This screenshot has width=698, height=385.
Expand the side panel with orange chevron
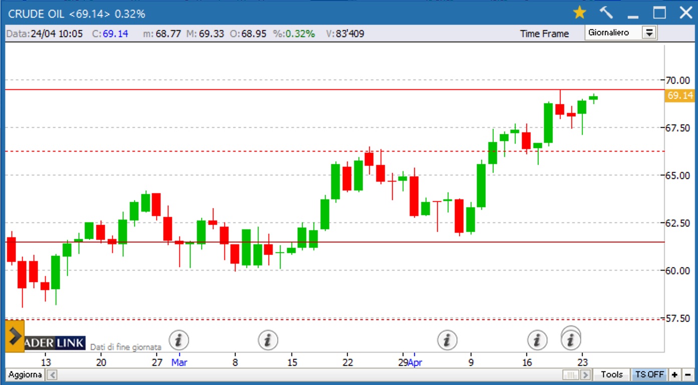[x=15, y=336]
